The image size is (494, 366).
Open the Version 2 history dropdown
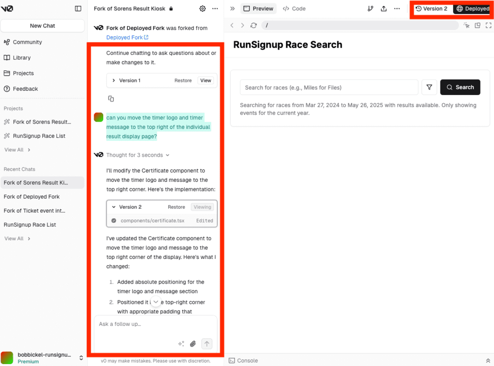(x=431, y=9)
